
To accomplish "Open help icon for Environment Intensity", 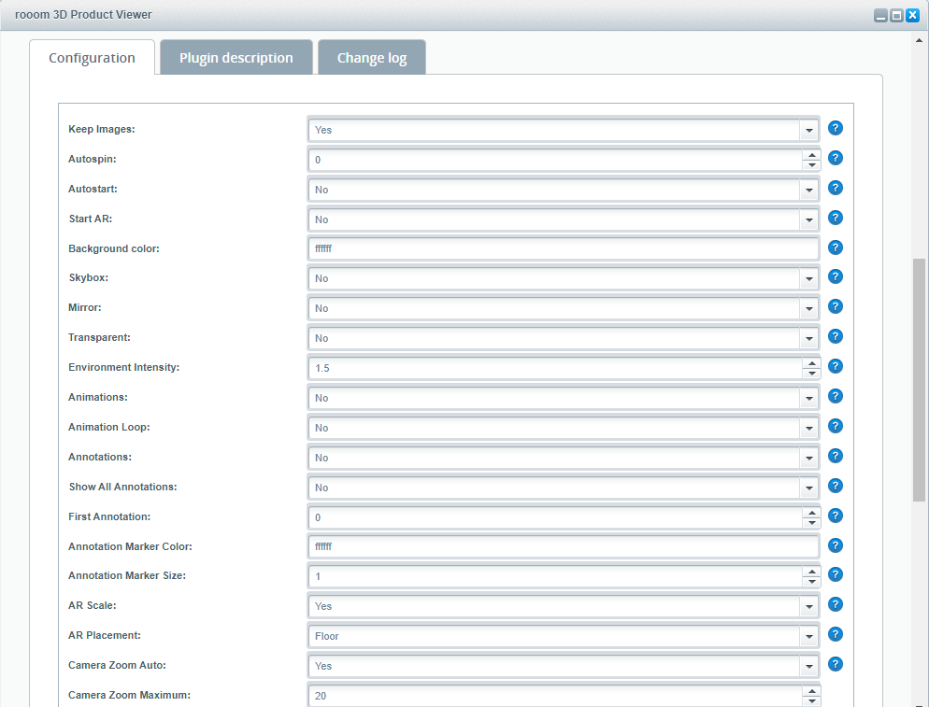I will pyautogui.click(x=836, y=366).
